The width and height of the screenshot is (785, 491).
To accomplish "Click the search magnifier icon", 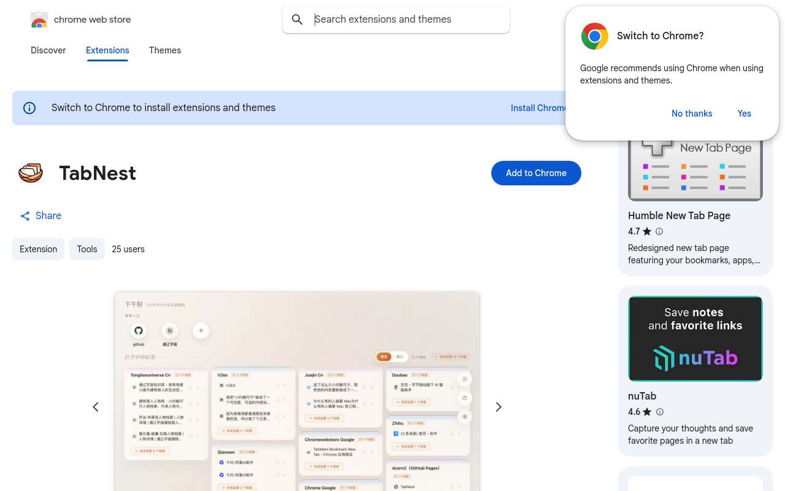I will (297, 20).
